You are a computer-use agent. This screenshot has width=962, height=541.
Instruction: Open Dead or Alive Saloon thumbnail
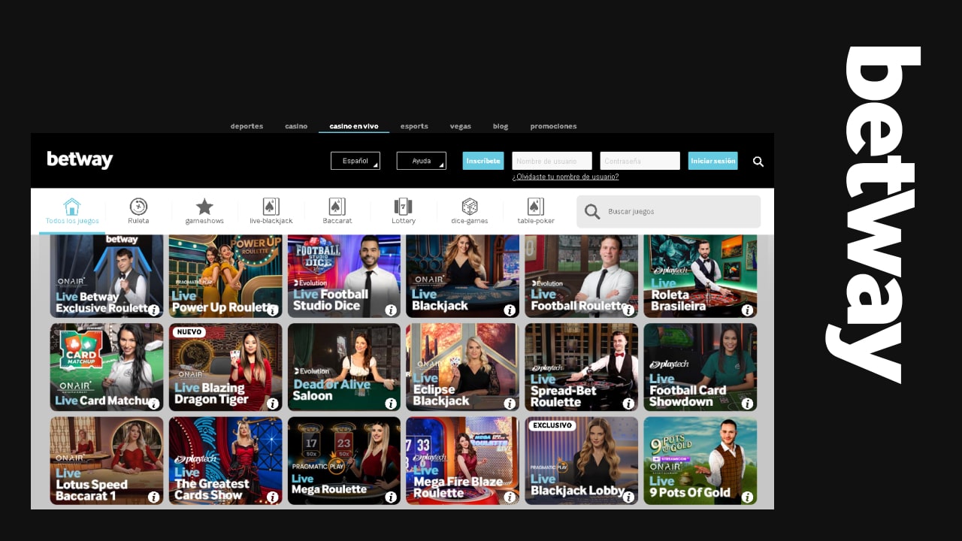tap(344, 367)
